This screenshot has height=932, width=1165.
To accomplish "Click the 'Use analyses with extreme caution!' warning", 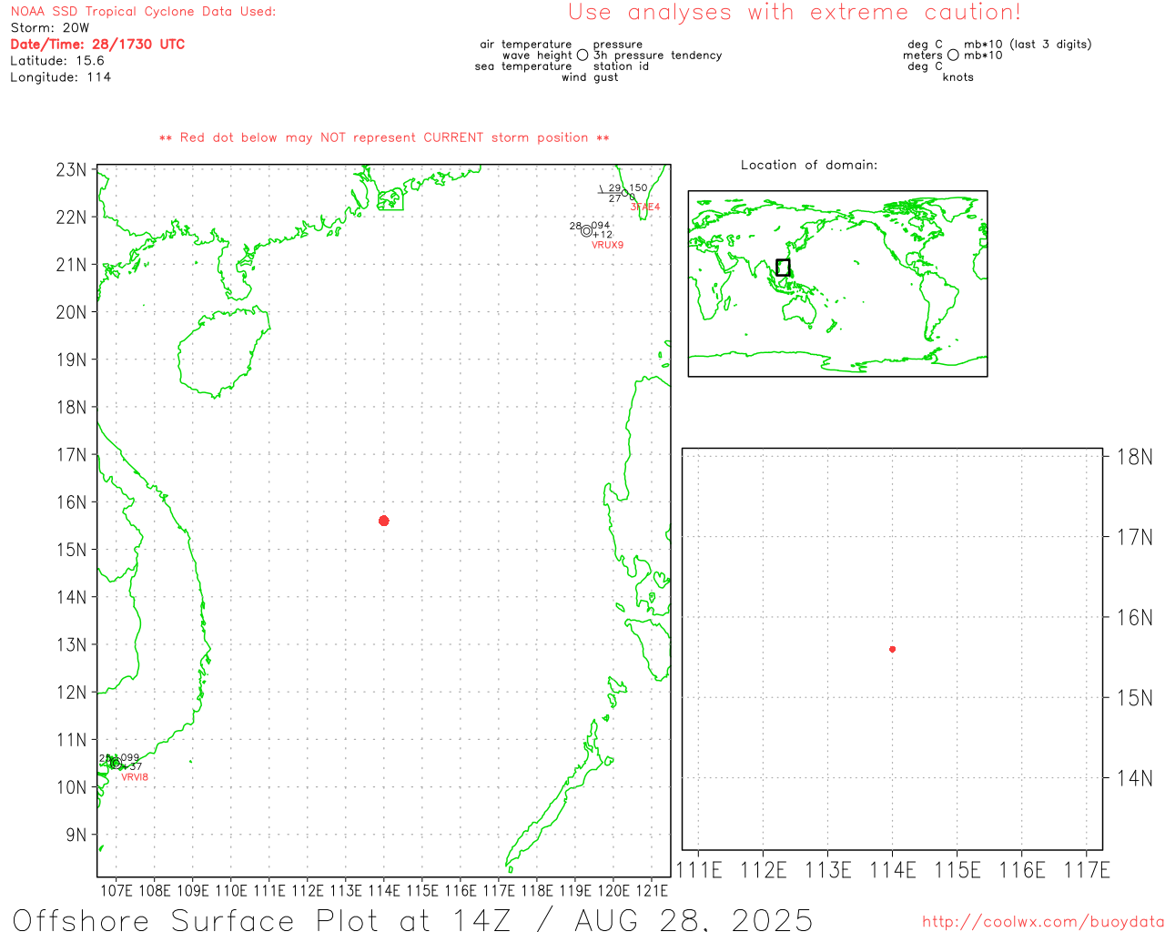I will 795,12.
